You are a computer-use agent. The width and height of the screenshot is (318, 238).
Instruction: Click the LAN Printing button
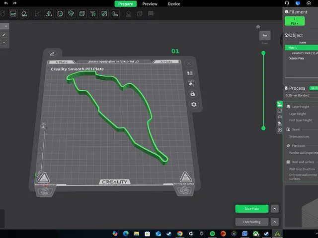pyautogui.click(x=252, y=222)
